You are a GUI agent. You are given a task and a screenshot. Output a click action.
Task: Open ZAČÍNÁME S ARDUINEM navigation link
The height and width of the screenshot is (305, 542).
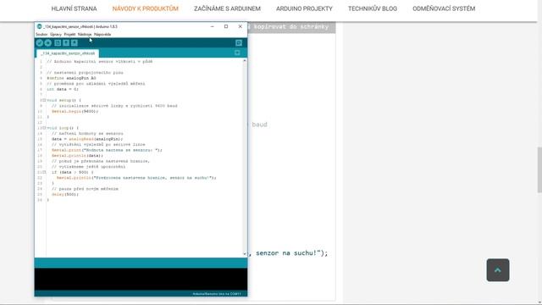coord(227,8)
